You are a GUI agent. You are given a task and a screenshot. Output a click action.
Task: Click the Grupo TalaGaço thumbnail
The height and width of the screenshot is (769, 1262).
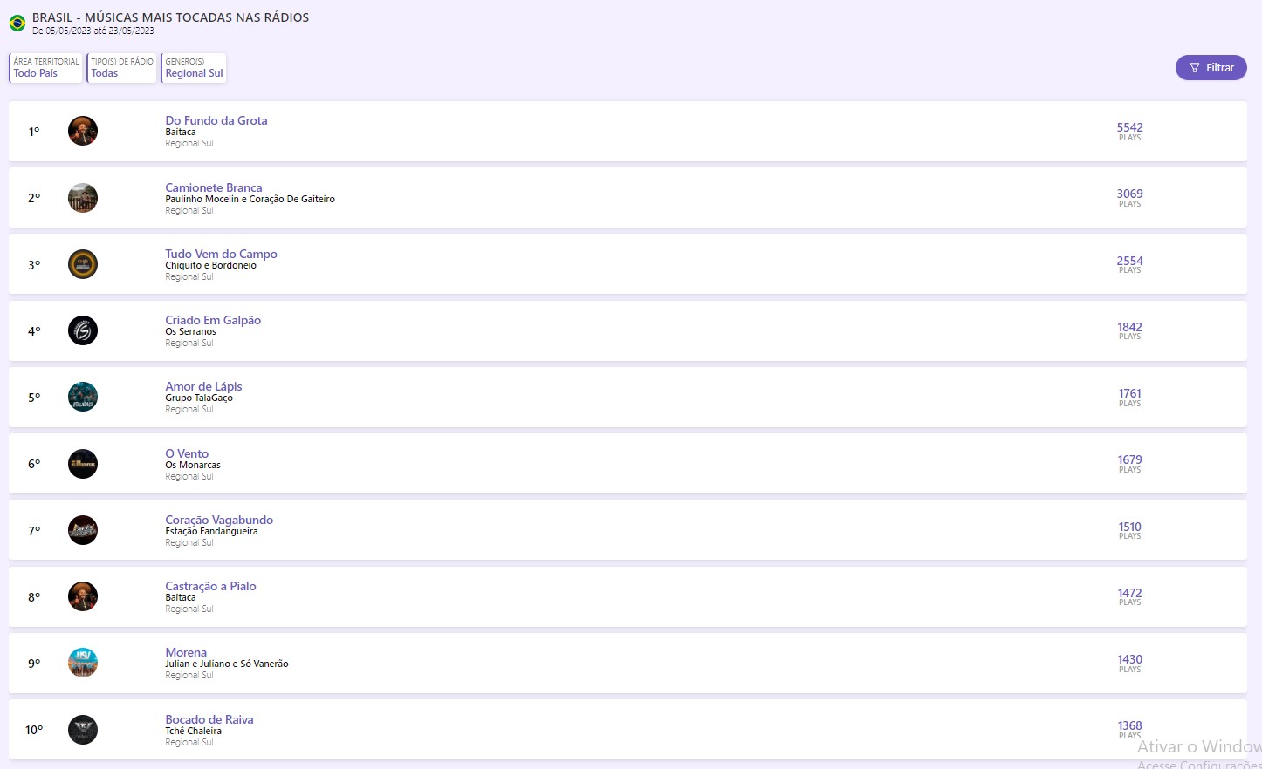pos(83,397)
